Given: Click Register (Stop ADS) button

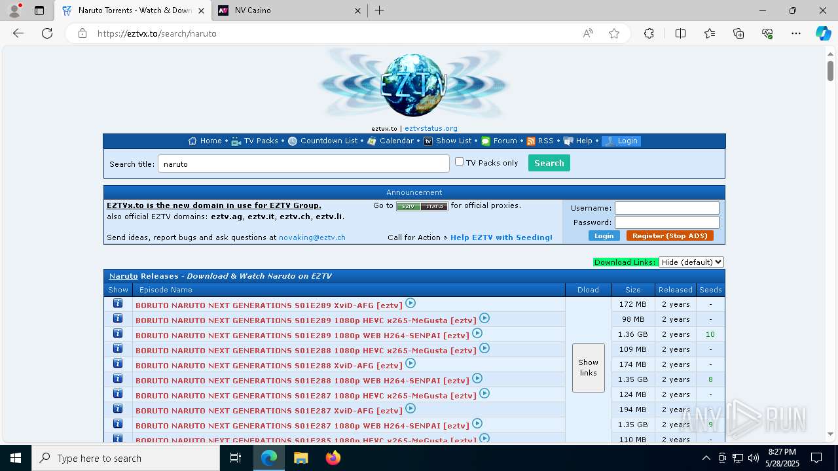Looking at the screenshot, I should [670, 235].
